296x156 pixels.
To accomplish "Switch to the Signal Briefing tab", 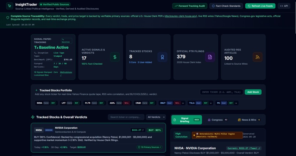I will click(187, 120).
